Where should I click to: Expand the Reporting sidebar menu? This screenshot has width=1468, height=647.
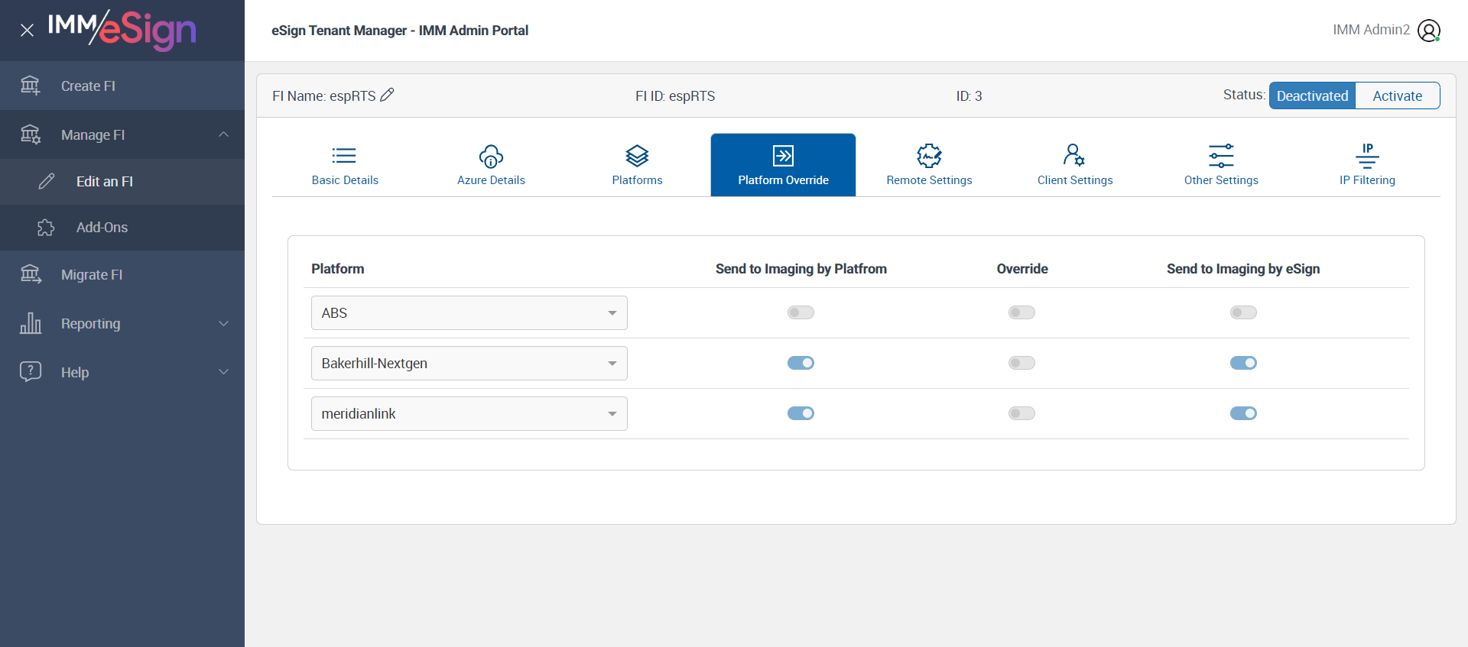[x=122, y=324]
